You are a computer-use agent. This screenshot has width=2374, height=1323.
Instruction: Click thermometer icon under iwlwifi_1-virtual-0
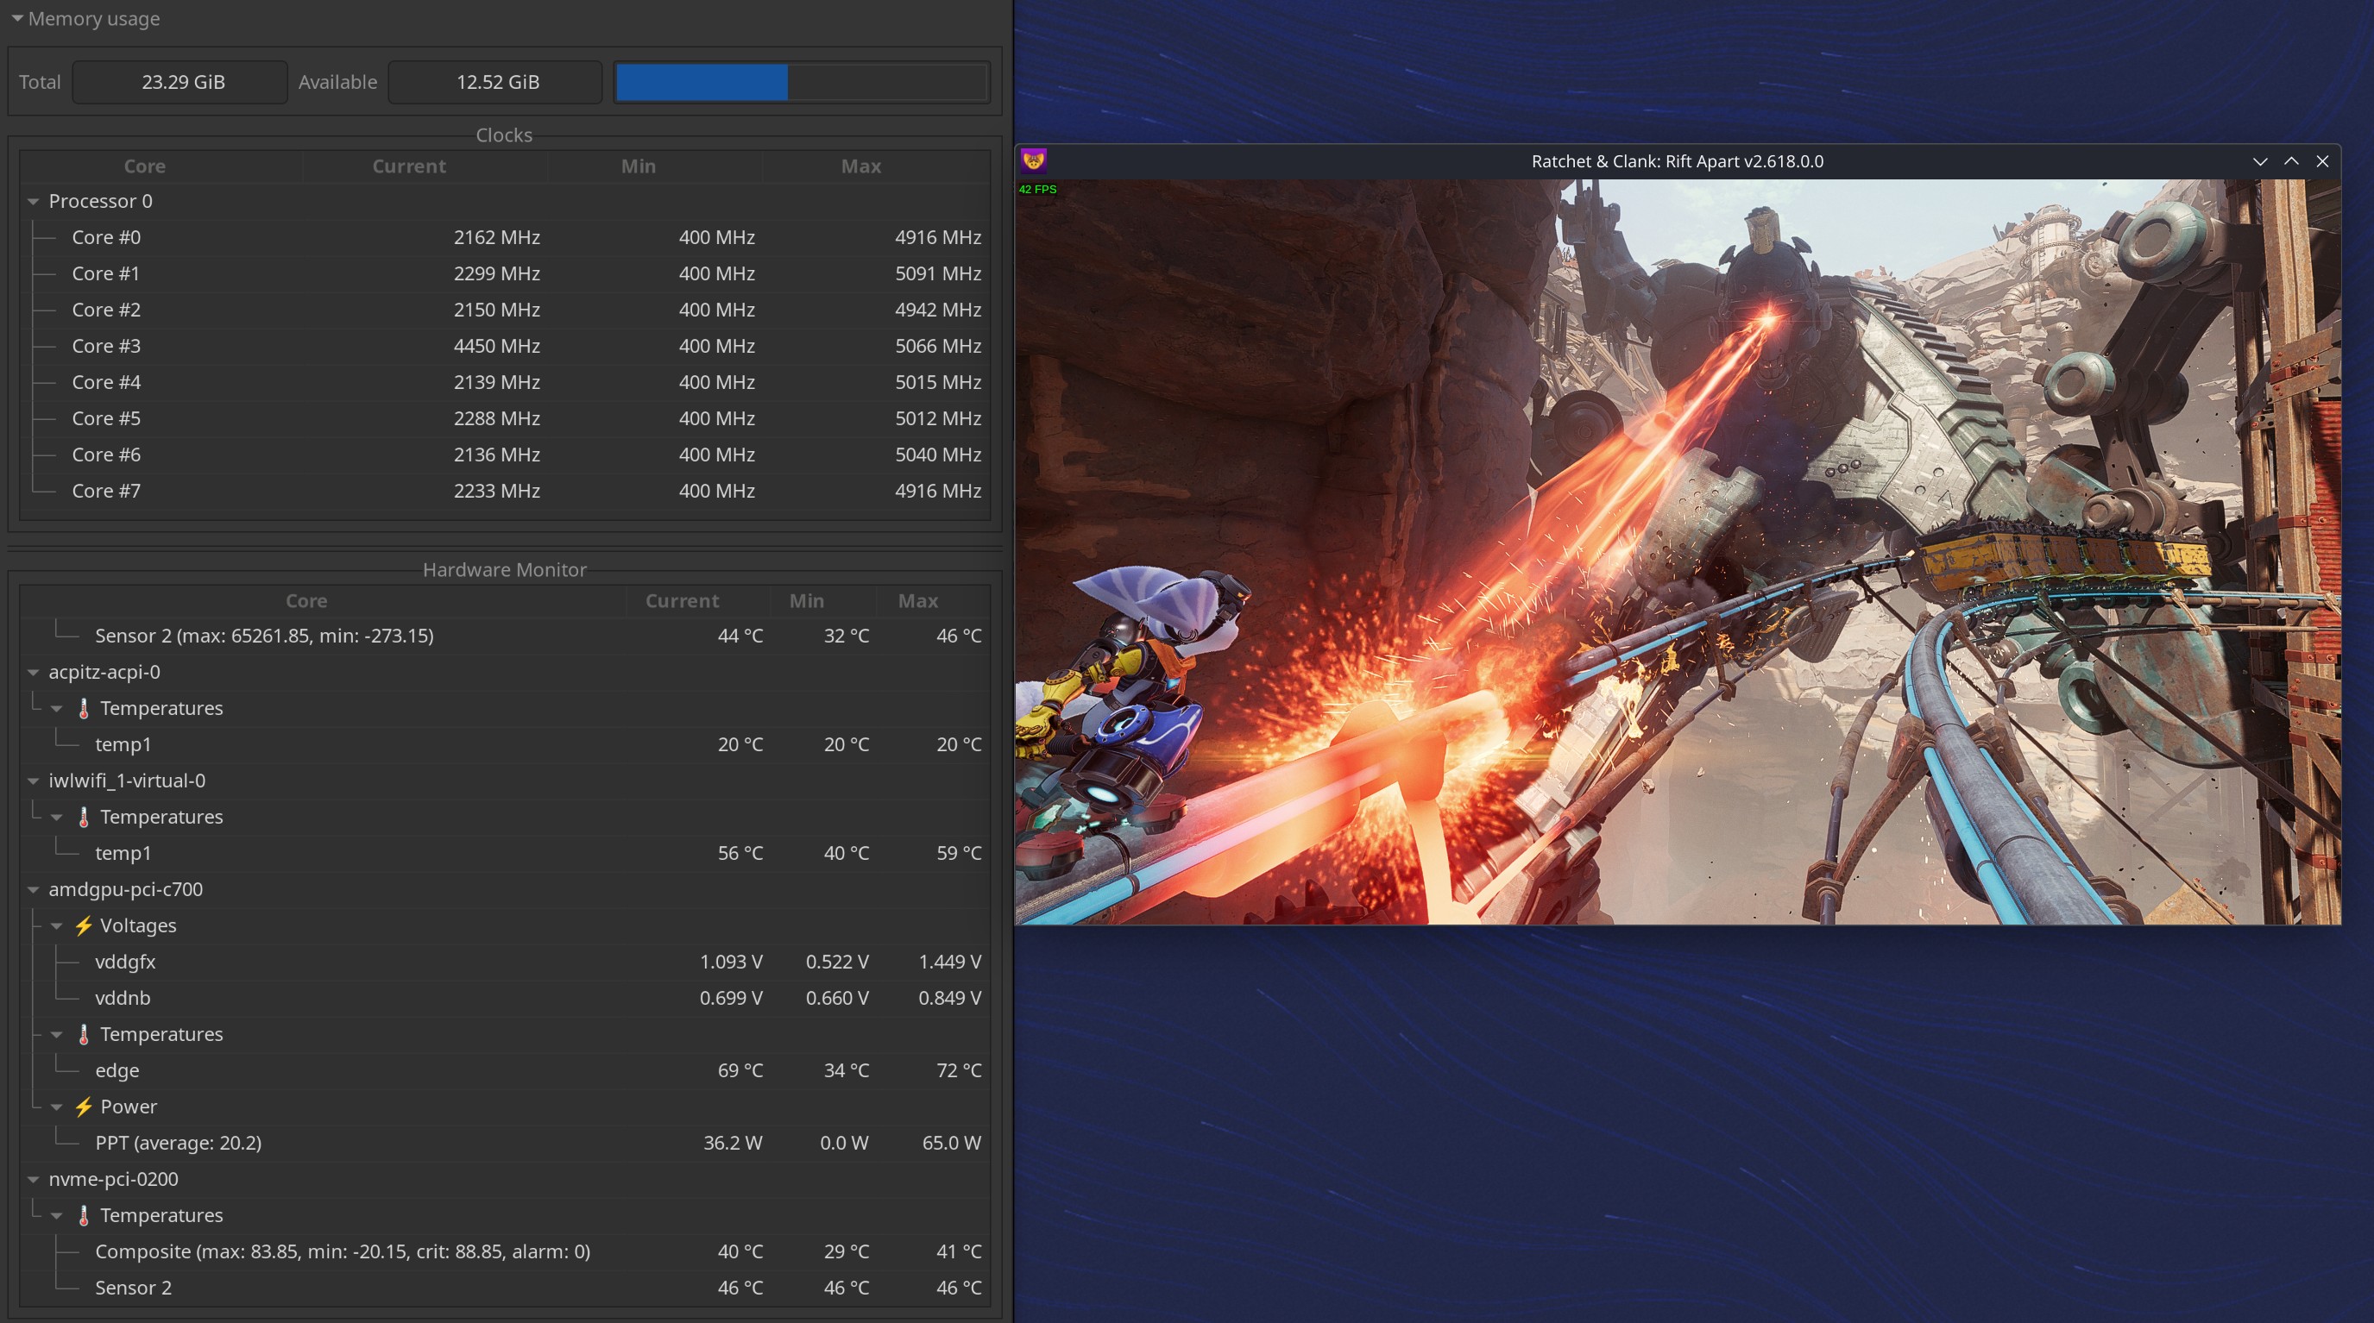[84, 818]
